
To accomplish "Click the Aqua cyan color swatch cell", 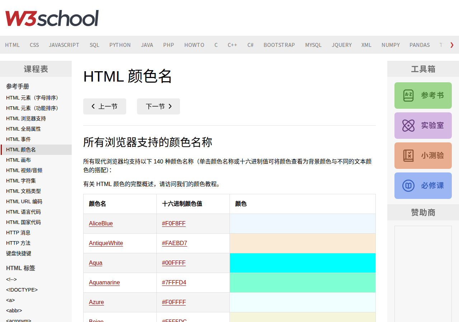I will point(303,263).
